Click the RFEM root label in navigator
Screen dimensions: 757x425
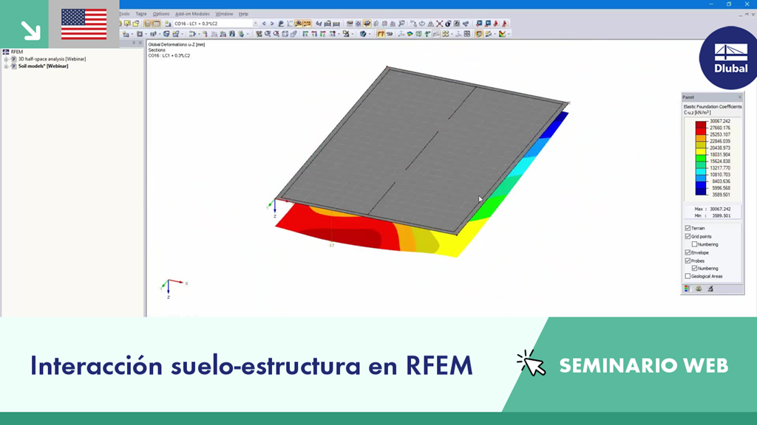click(x=17, y=52)
